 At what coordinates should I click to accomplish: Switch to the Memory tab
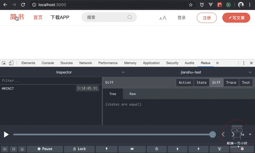coord(130,63)
